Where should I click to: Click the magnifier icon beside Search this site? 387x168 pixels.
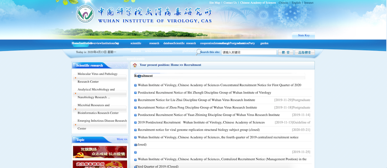click(198, 52)
